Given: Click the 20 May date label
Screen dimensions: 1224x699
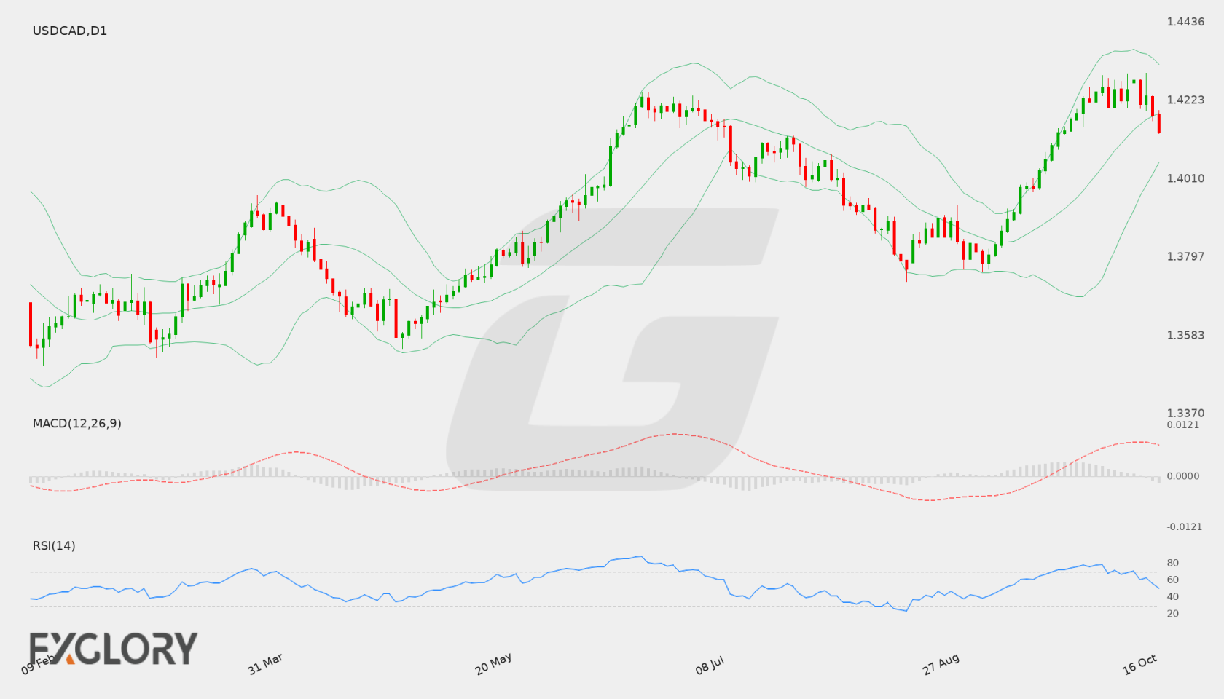Looking at the screenshot, I should (x=493, y=664).
